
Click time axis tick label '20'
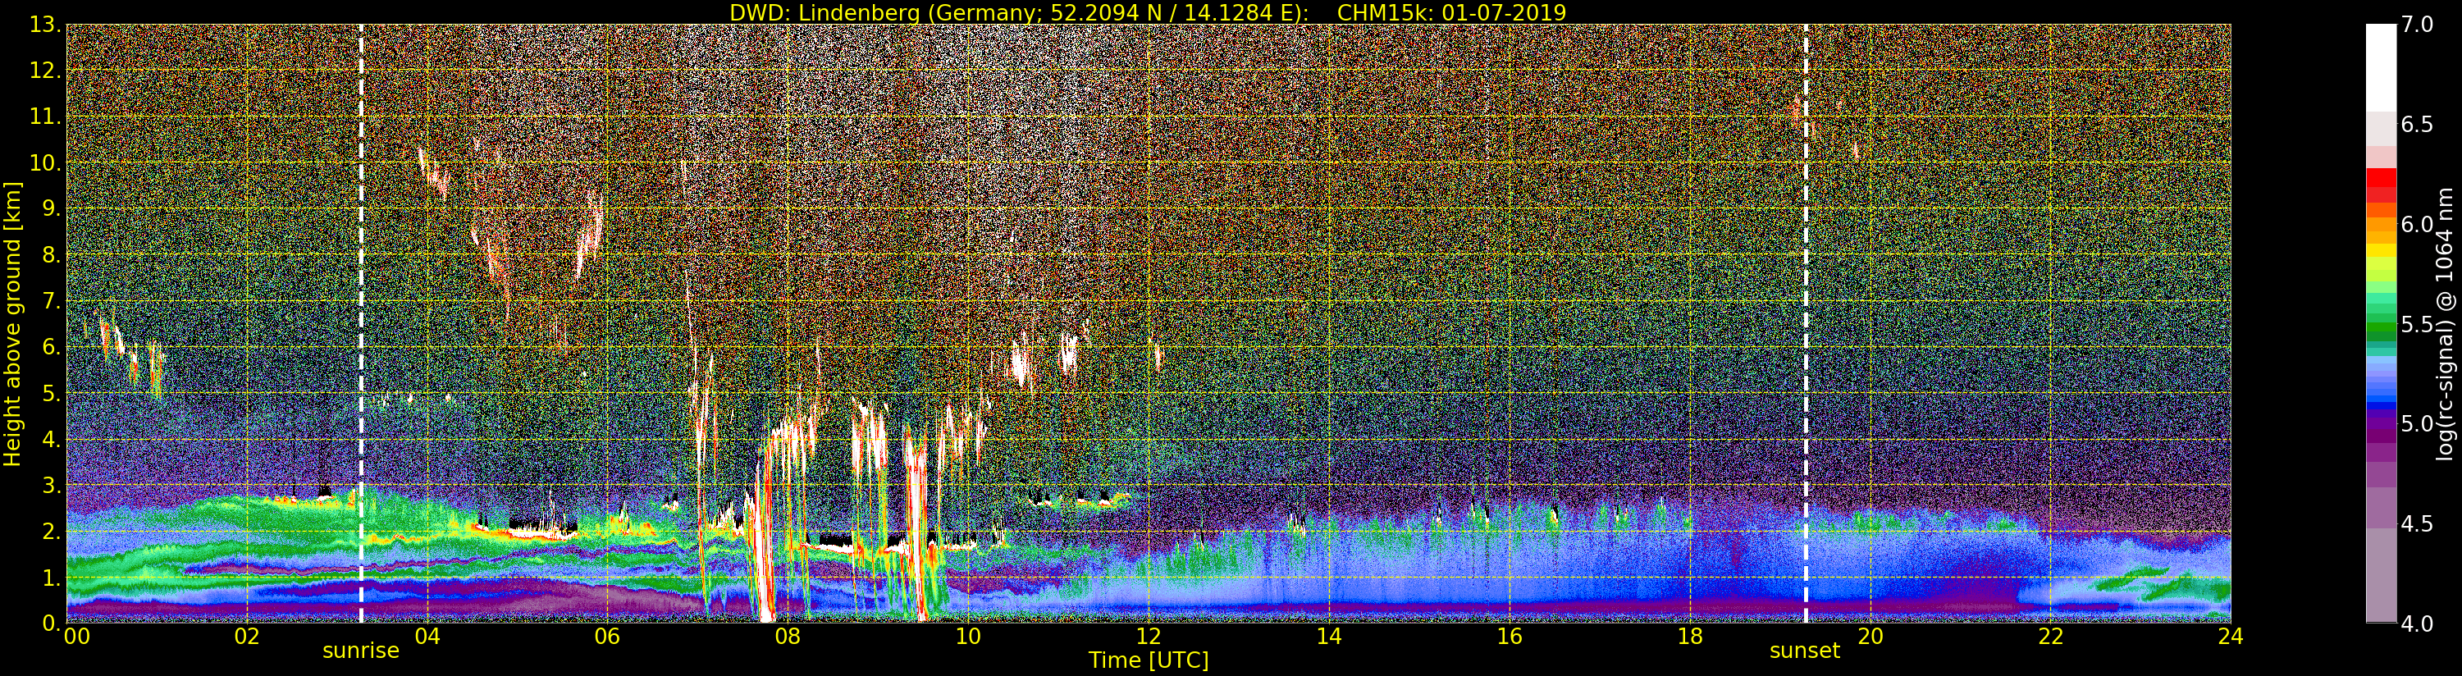[1870, 637]
